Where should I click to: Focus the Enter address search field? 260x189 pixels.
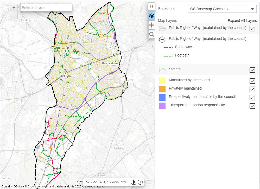[x=46, y=8]
